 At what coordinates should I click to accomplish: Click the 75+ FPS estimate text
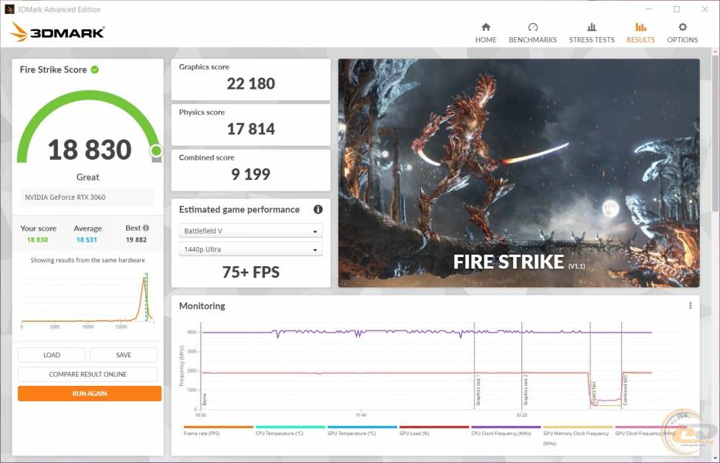pos(251,272)
